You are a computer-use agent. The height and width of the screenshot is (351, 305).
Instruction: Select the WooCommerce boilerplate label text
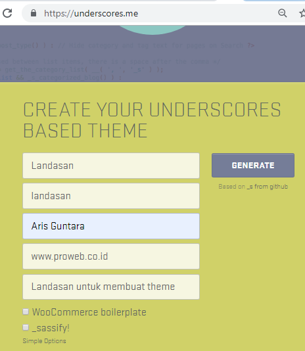coord(89,312)
